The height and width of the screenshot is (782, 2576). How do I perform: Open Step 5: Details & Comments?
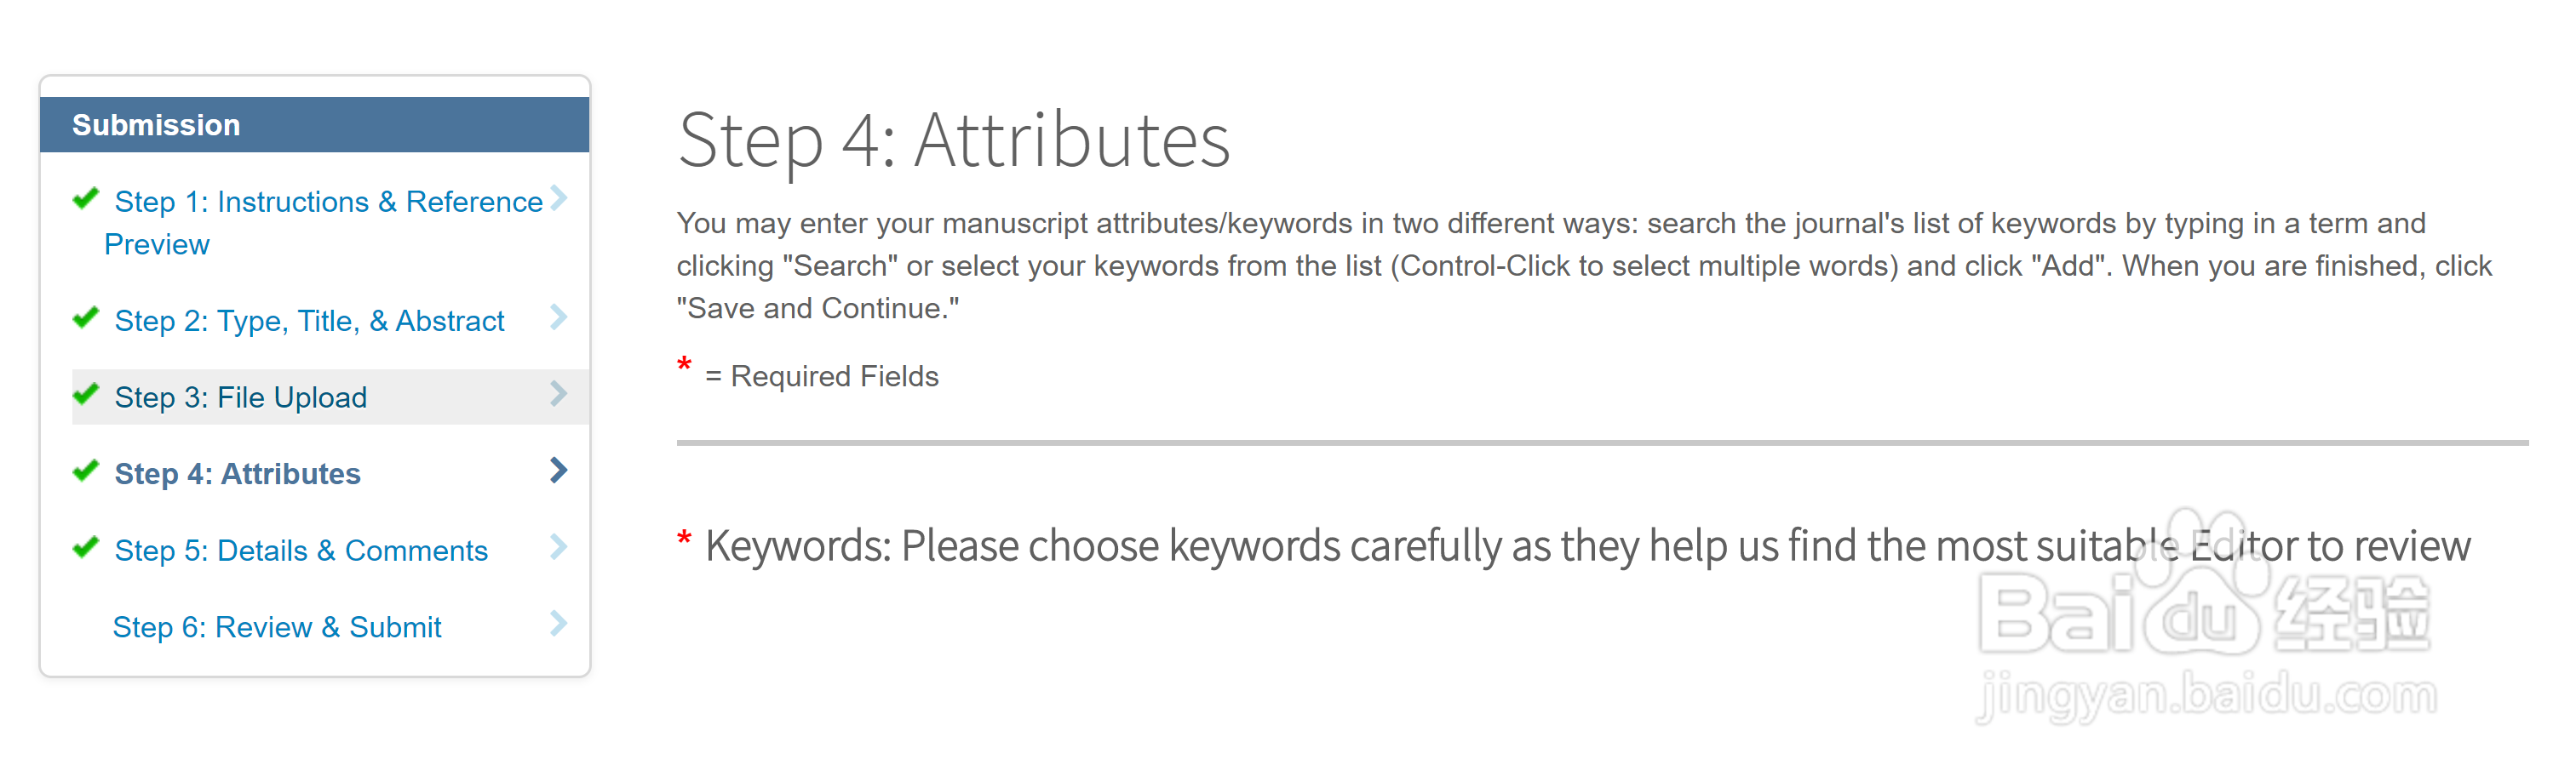pos(301,551)
